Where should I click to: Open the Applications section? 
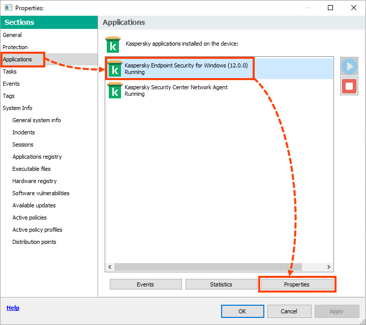pyautogui.click(x=17, y=59)
